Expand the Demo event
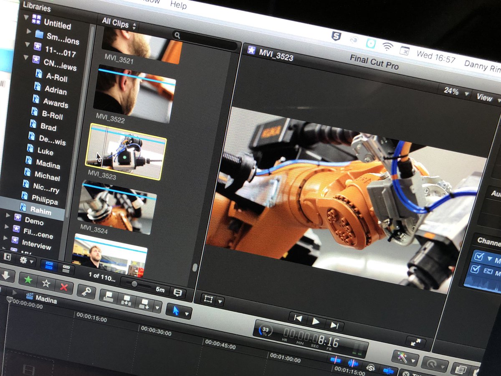 pos(8,215)
